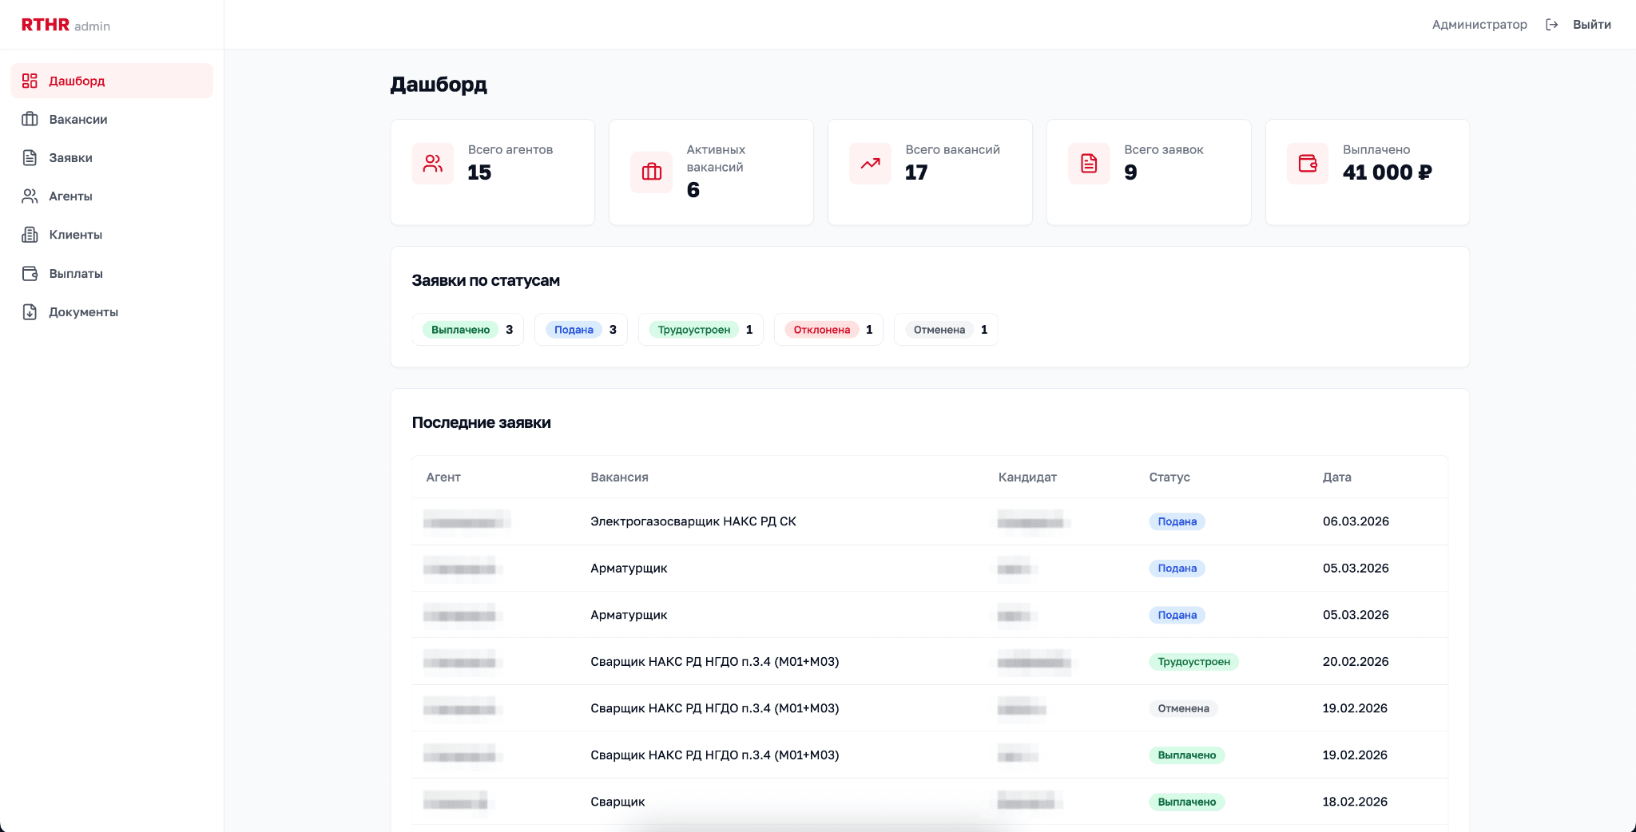Click the wallet icon in Выплачено card

(x=1308, y=164)
